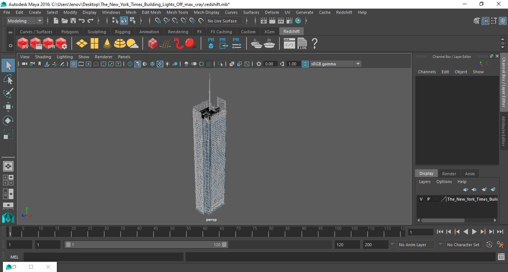
Task: Click the layer editor horizontal scrollbar
Action: (443, 220)
